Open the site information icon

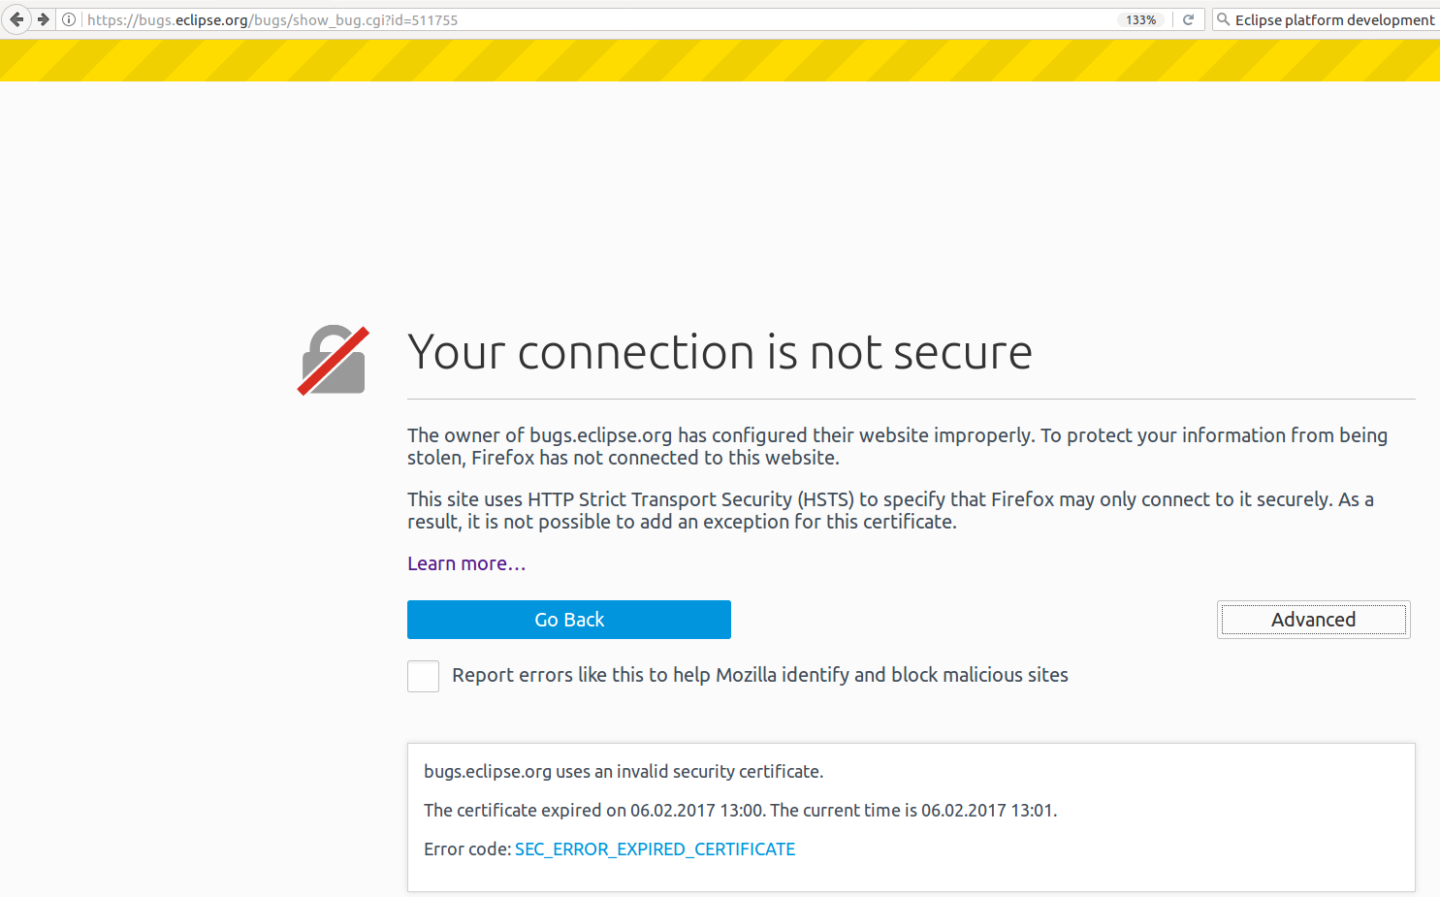[69, 19]
